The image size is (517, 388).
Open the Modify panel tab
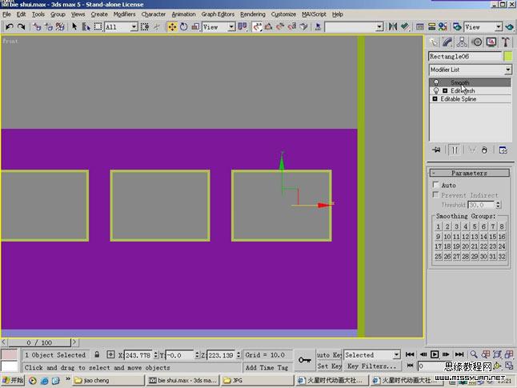[x=447, y=42]
